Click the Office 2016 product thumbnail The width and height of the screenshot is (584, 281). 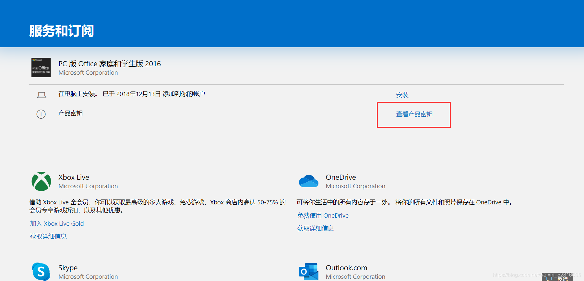click(41, 68)
